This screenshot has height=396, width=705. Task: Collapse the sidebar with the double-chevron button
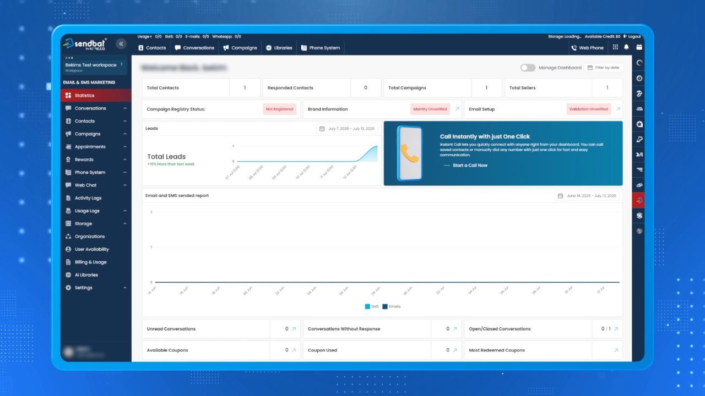[121, 44]
